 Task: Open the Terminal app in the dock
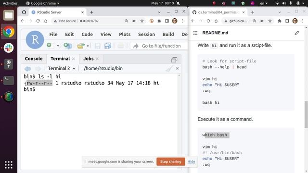(x=9, y=80)
